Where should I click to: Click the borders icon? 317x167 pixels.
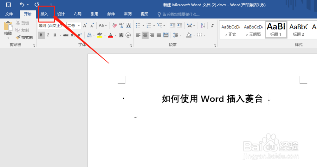[x=199, y=35]
